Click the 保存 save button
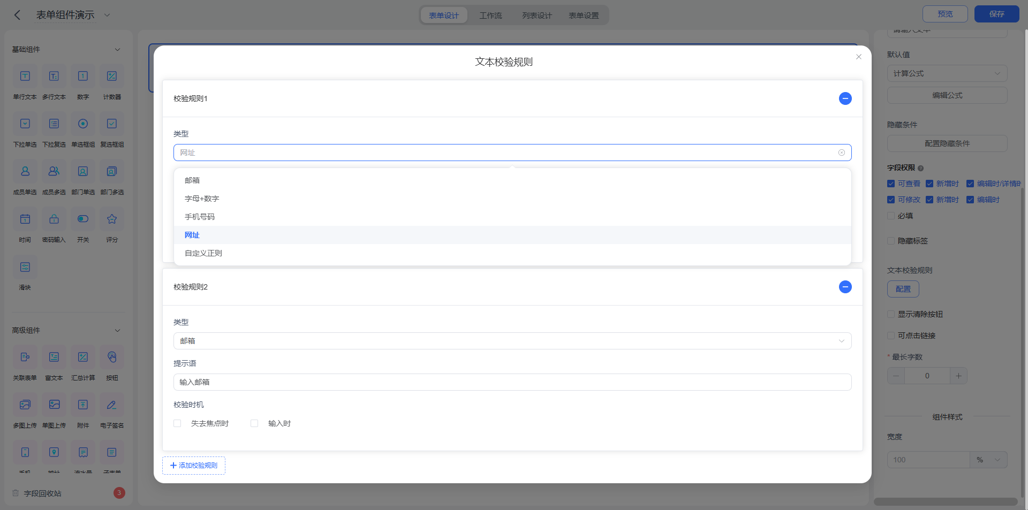 (x=996, y=14)
